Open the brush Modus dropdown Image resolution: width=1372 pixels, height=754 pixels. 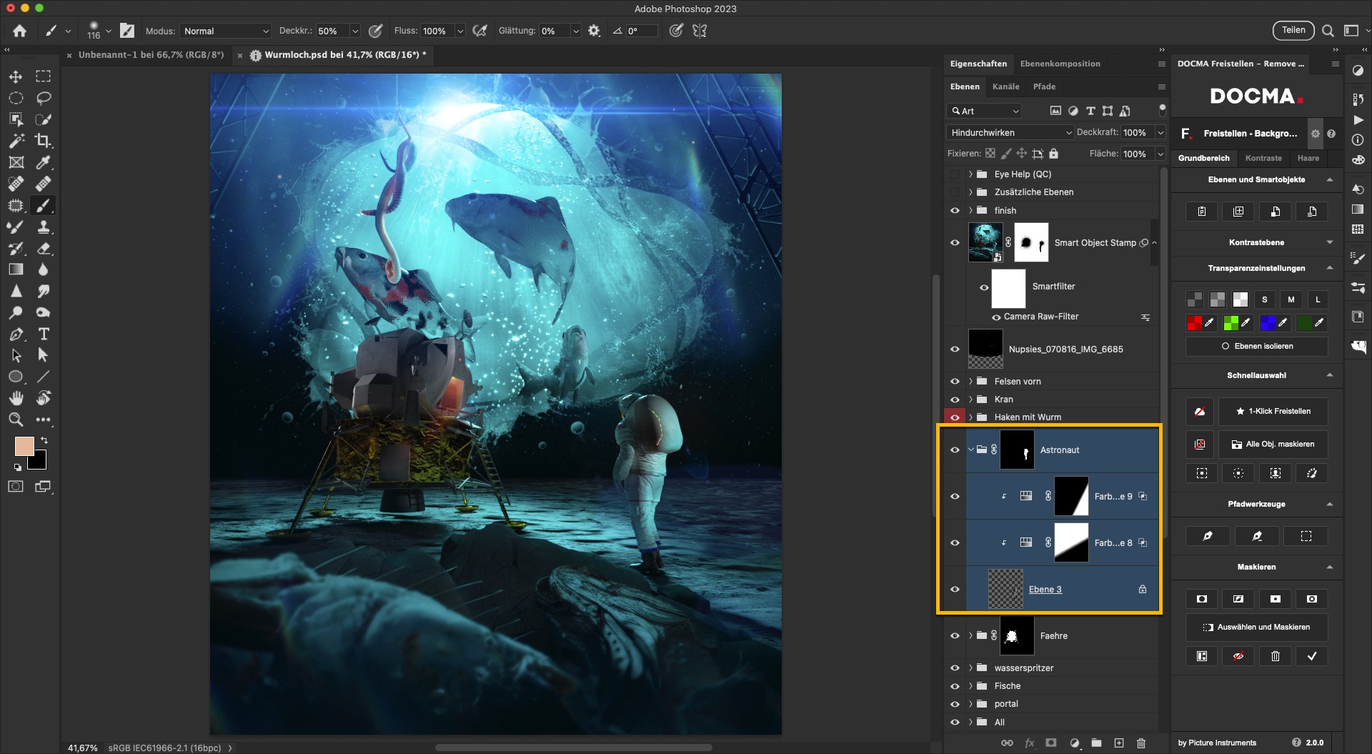pos(225,31)
